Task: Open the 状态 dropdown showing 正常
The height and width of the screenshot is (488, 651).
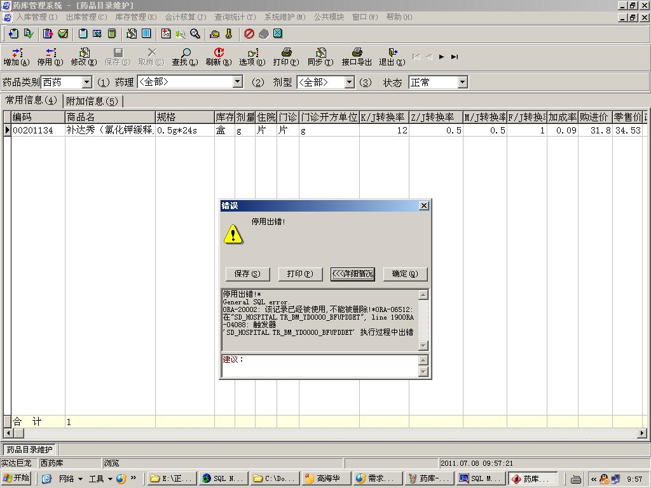Action: coord(463,82)
